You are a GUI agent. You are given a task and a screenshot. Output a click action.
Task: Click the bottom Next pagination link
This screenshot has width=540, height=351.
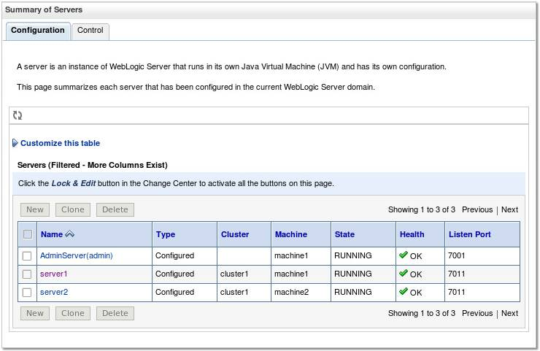pyautogui.click(x=509, y=313)
